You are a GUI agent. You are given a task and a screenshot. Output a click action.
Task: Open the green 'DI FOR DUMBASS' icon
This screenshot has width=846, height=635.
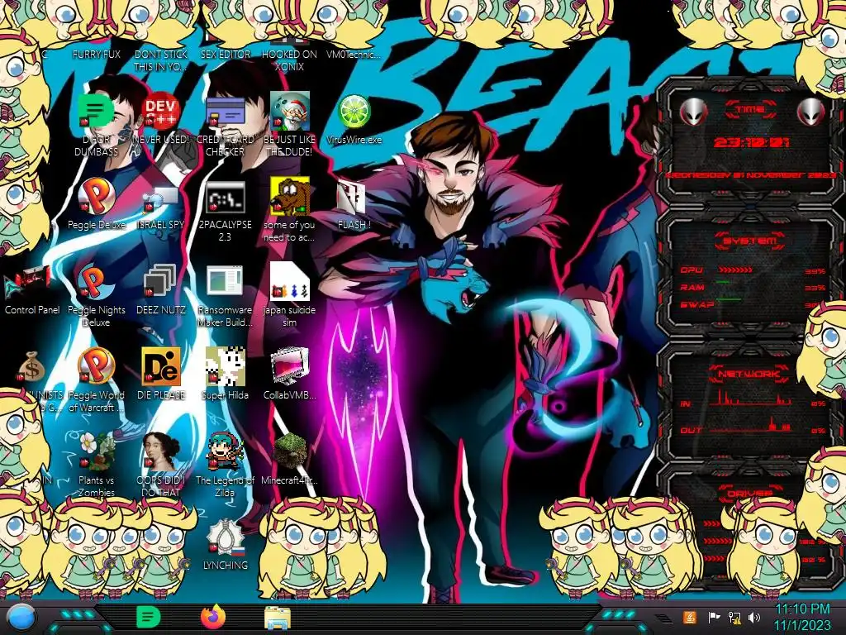(x=96, y=112)
